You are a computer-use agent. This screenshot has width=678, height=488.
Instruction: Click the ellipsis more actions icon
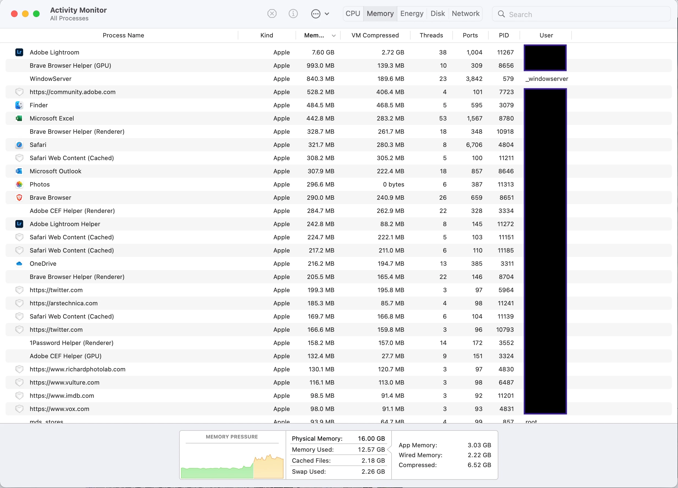pos(316,14)
